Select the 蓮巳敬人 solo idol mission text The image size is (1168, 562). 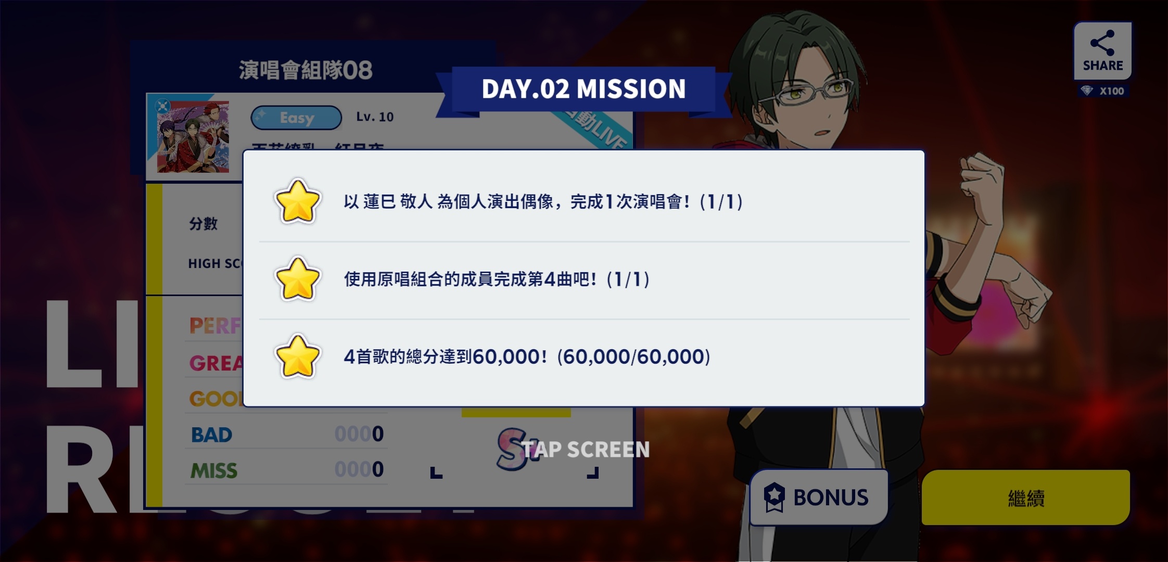[543, 202]
